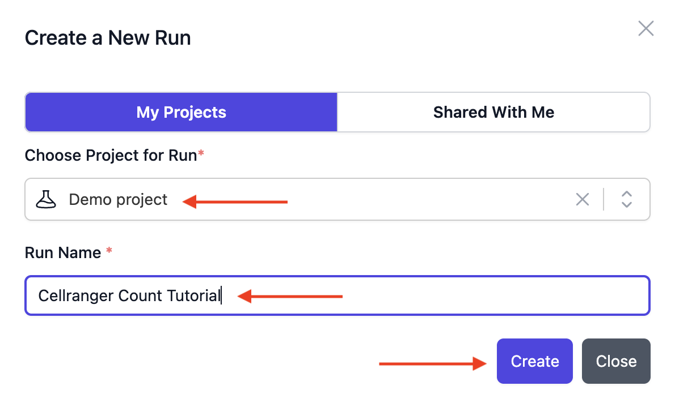Viewport: 675px width, 403px height.
Task: Click the Create a New Run heading
Action: click(x=107, y=37)
